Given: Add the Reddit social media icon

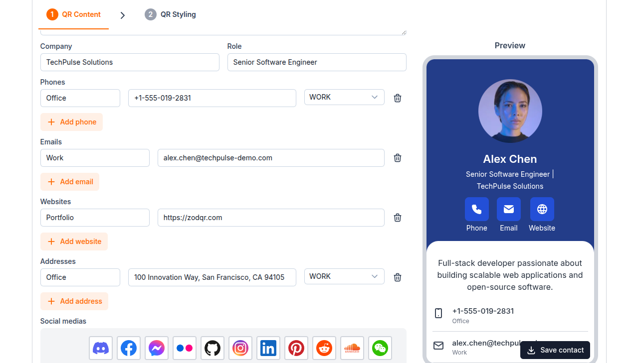Looking at the screenshot, I should click(x=324, y=348).
